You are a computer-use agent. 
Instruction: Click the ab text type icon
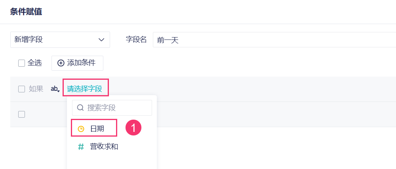(55, 89)
